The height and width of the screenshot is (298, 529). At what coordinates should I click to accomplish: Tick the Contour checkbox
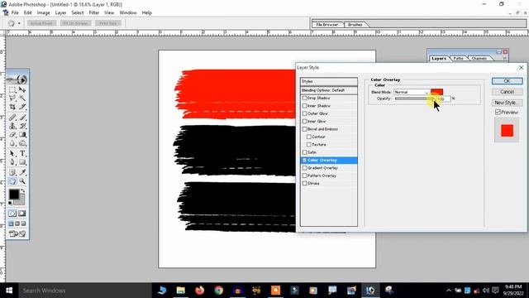(x=308, y=137)
